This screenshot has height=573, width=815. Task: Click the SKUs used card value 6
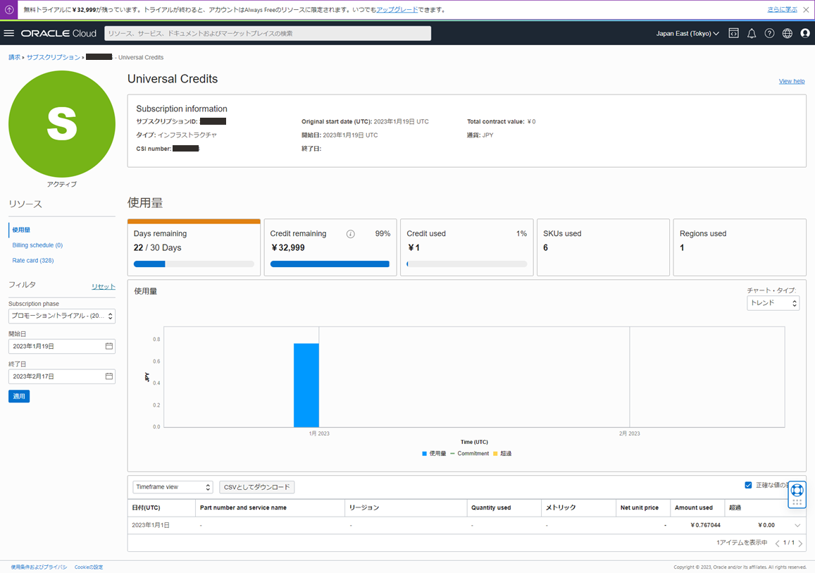pyautogui.click(x=545, y=248)
